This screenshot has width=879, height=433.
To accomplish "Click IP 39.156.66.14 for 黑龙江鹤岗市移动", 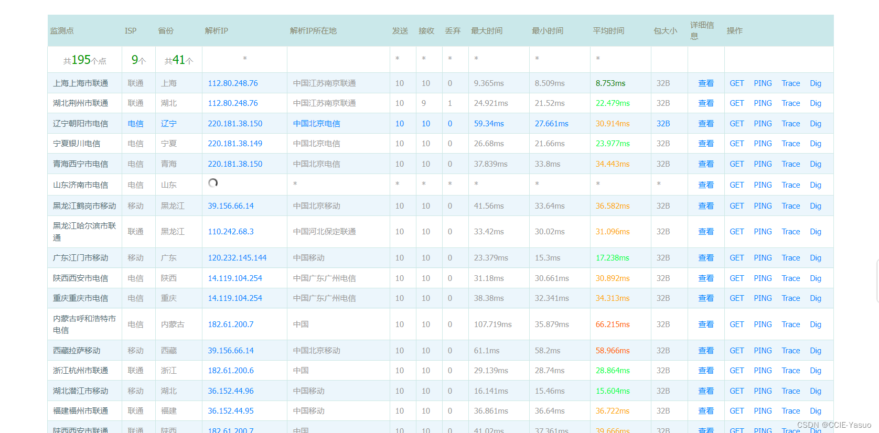I will (x=231, y=206).
